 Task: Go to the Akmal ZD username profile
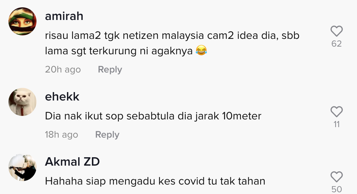tap(72, 162)
